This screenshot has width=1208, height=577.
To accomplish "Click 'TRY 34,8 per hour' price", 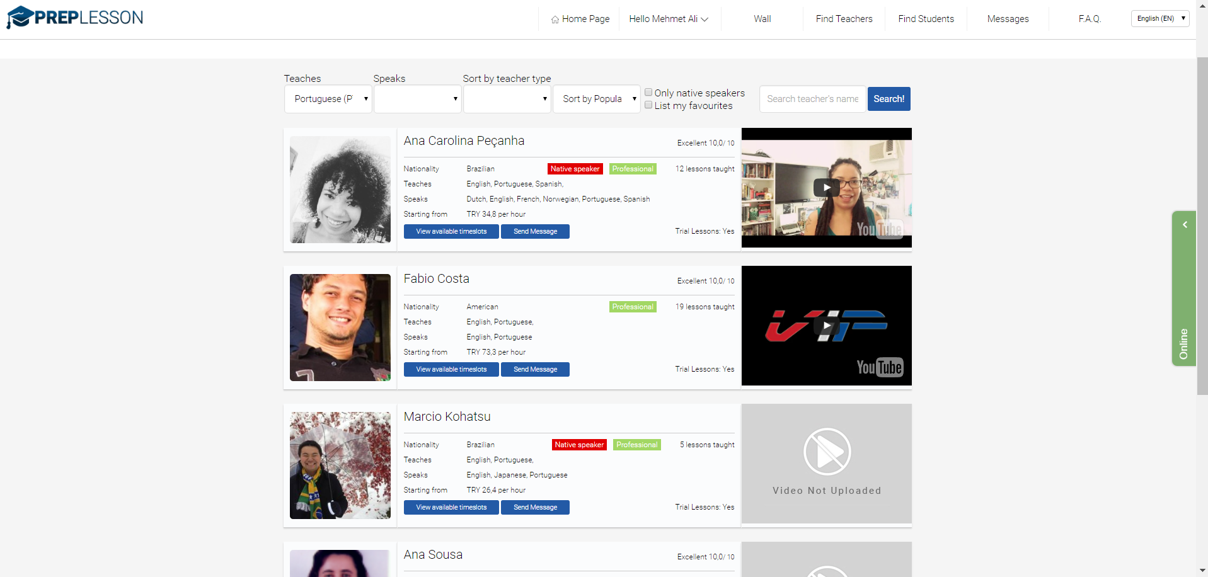I will [x=496, y=214].
